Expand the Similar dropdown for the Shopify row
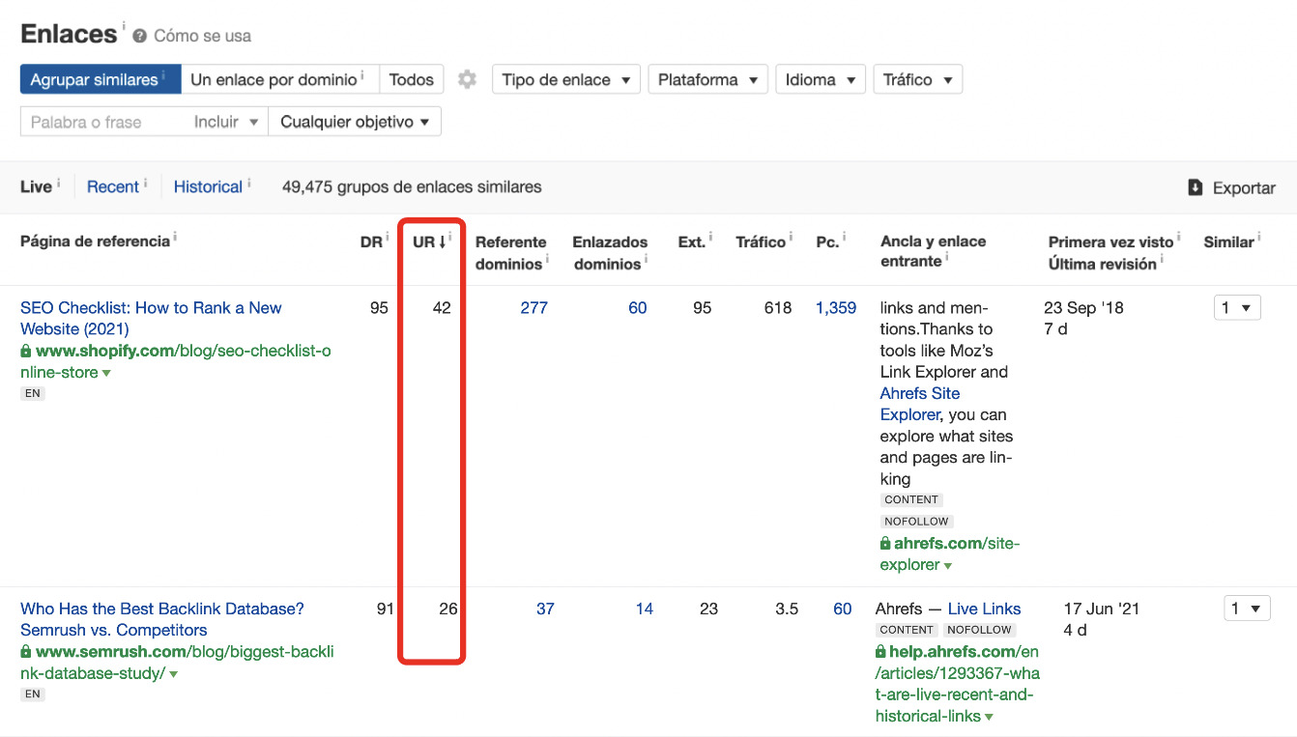 pyautogui.click(x=1236, y=308)
